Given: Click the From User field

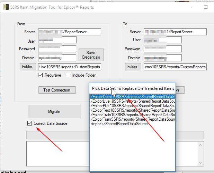Looking at the screenshot, I should point(57,40).
